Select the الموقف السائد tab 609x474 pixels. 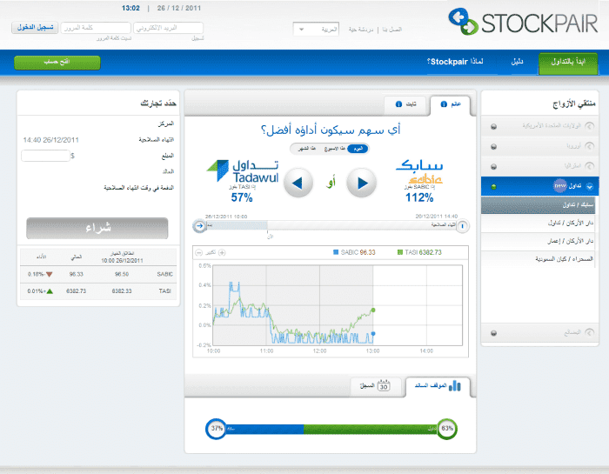click(438, 386)
